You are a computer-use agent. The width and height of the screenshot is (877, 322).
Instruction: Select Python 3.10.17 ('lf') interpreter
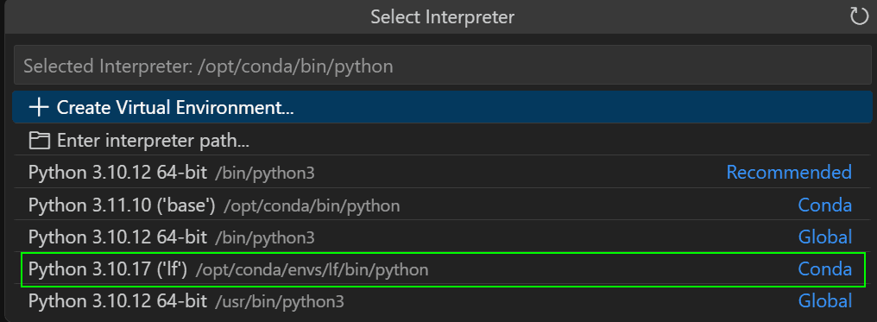click(443, 269)
